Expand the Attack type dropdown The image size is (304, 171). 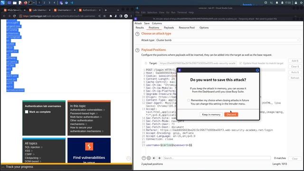[228, 40]
